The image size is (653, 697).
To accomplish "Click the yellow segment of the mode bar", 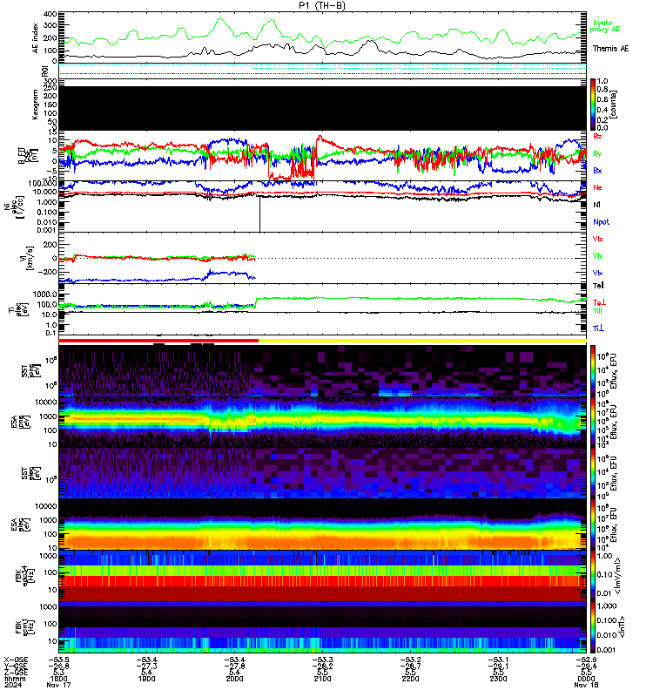I will 422,341.
